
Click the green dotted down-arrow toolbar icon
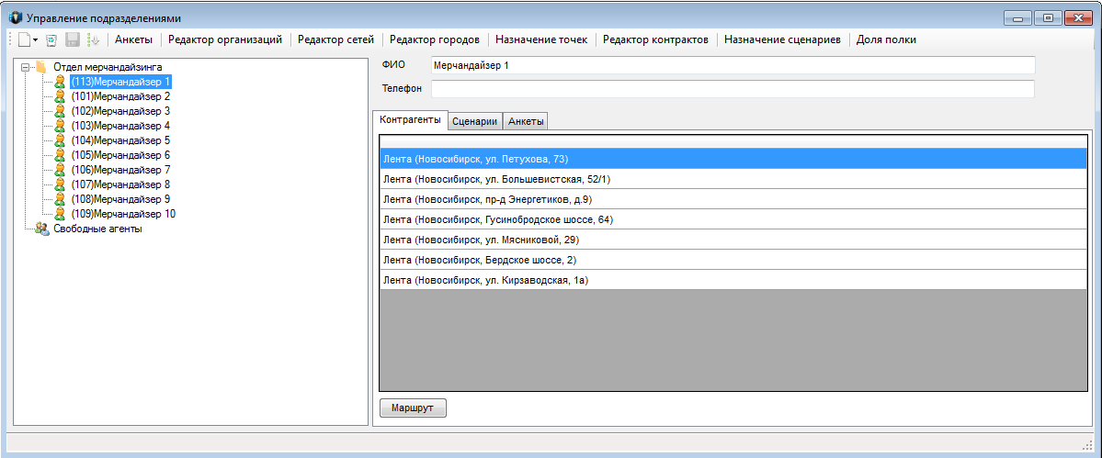click(x=93, y=40)
